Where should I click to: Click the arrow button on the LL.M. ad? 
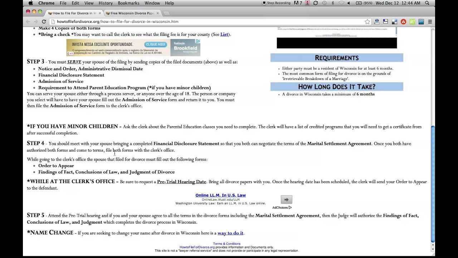click(286, 200)
